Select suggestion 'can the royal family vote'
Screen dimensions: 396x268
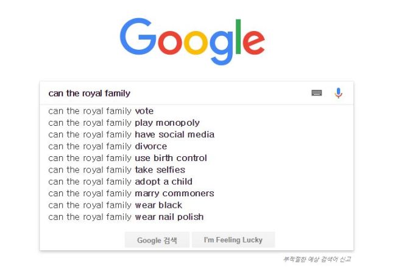click(x=197, y=111)
